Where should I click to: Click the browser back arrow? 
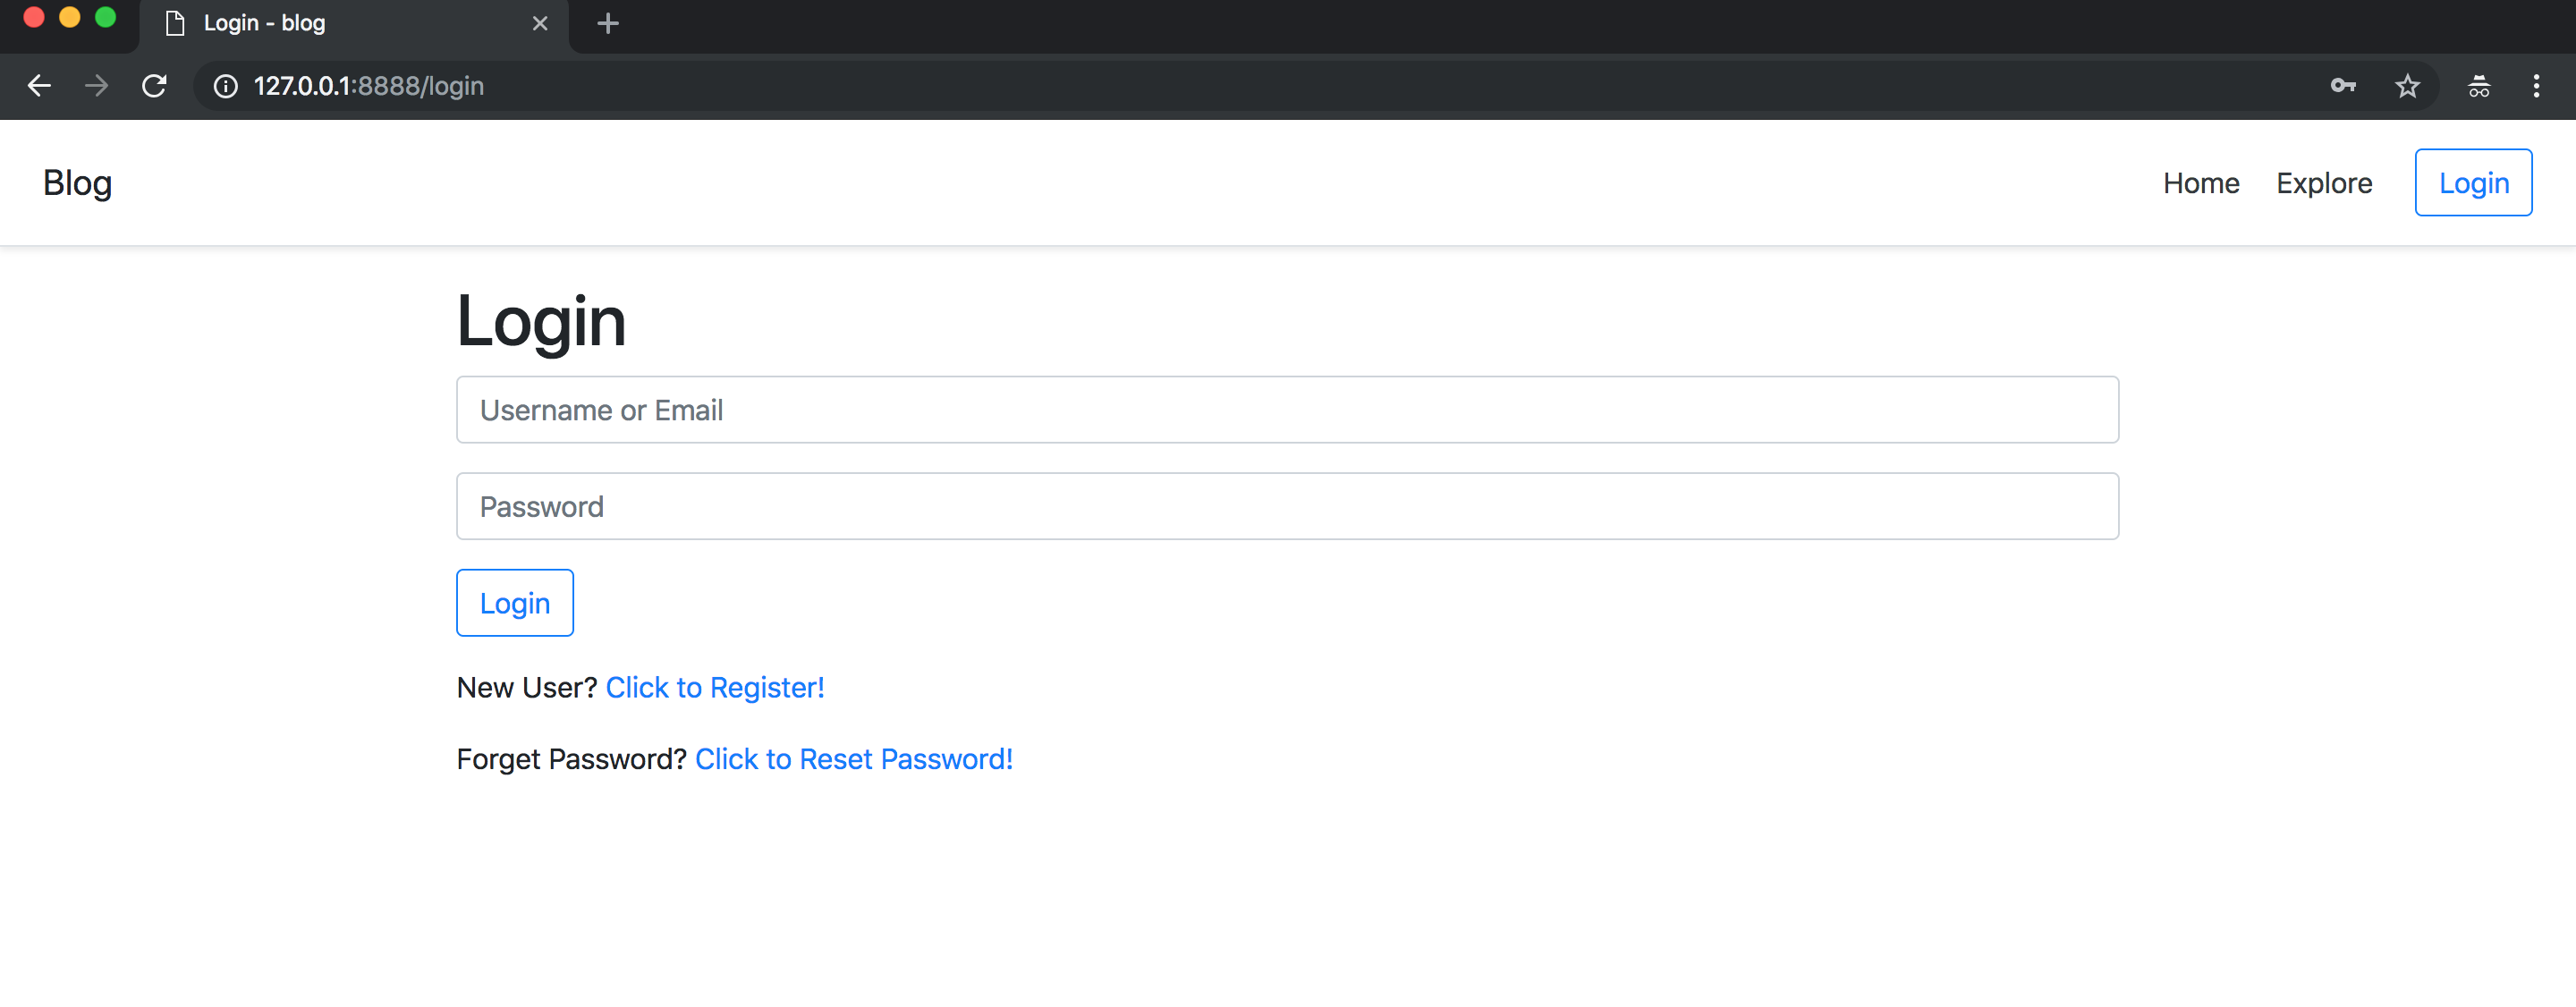39,86
